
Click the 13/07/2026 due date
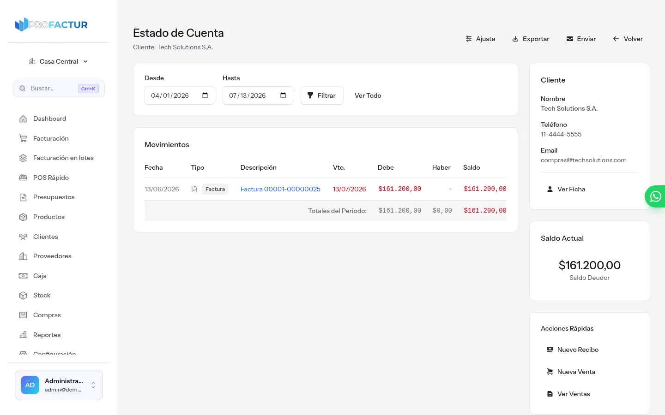350,189
